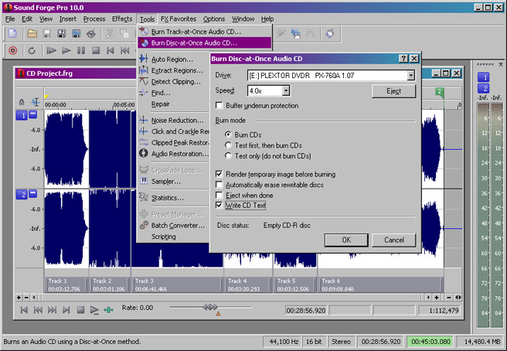Click OK in Burn dialog
Screen dimensions: 507x351
tap(346, 240)
